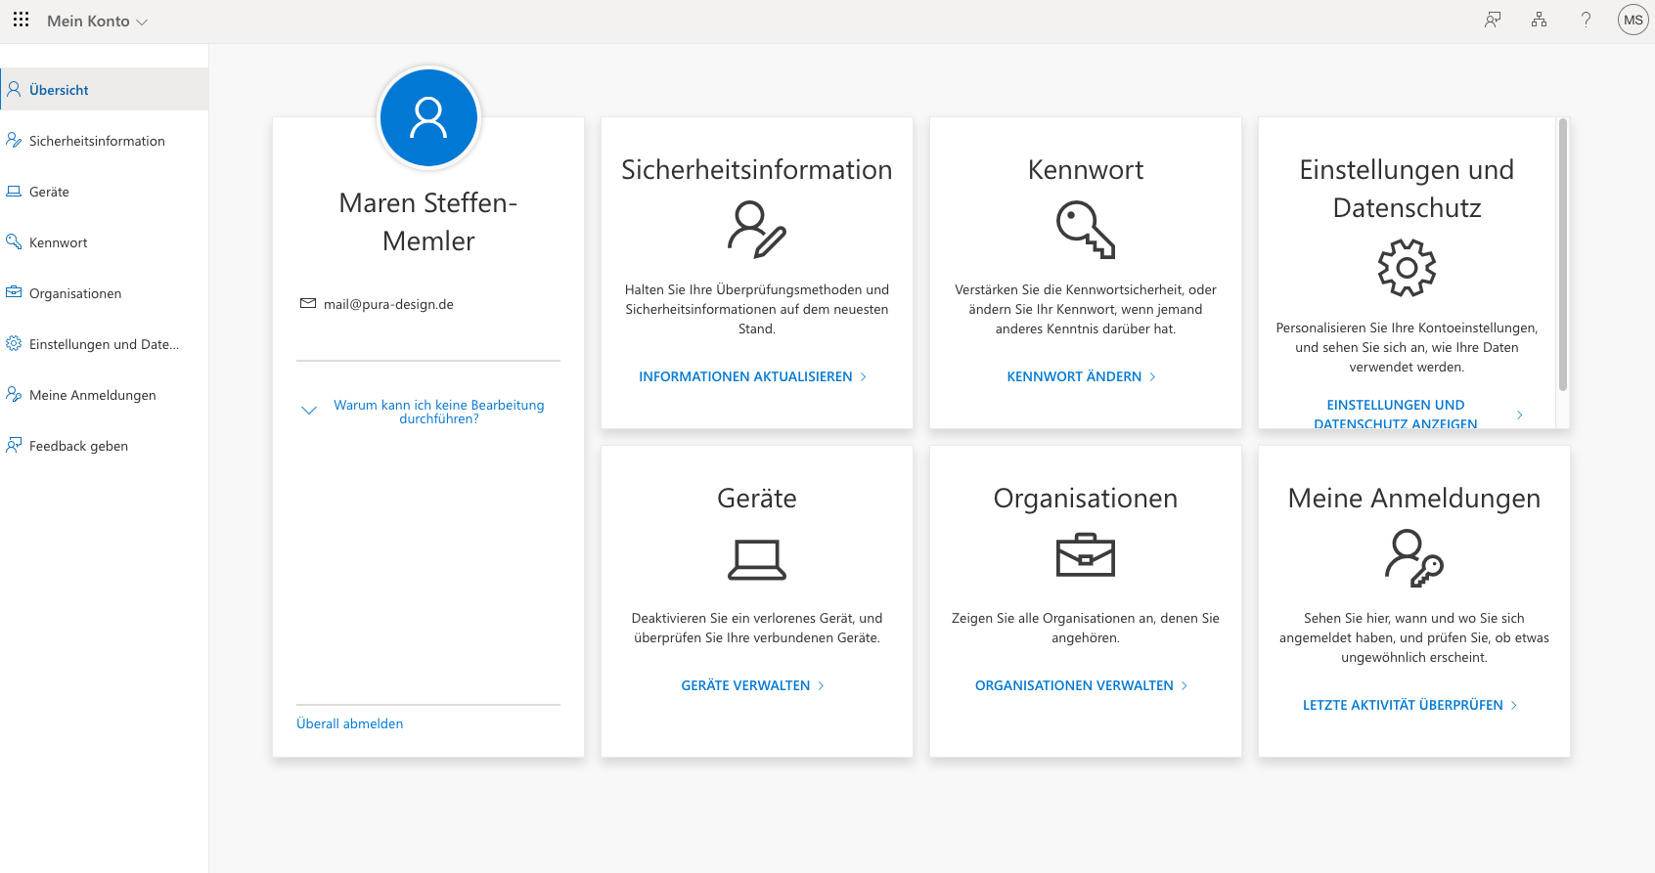Click the Meine Anmeldungen card heading
1655x873 pixels.
[1414, 498]
